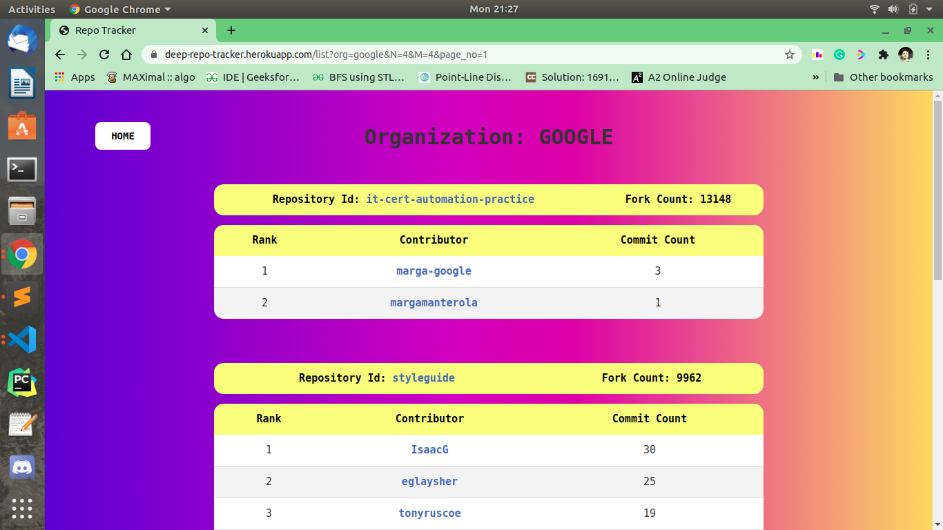Open the Wi-Fi network indicator
Image resolution: width=943 pixels, height=530 pixels.
pyautogui.click(x=875, y=9)
